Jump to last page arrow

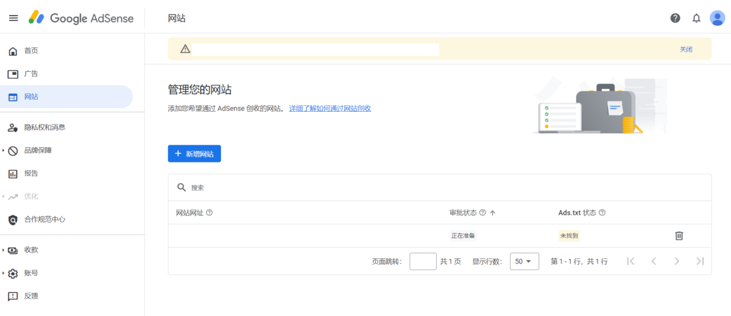click(x=700, y=261)
